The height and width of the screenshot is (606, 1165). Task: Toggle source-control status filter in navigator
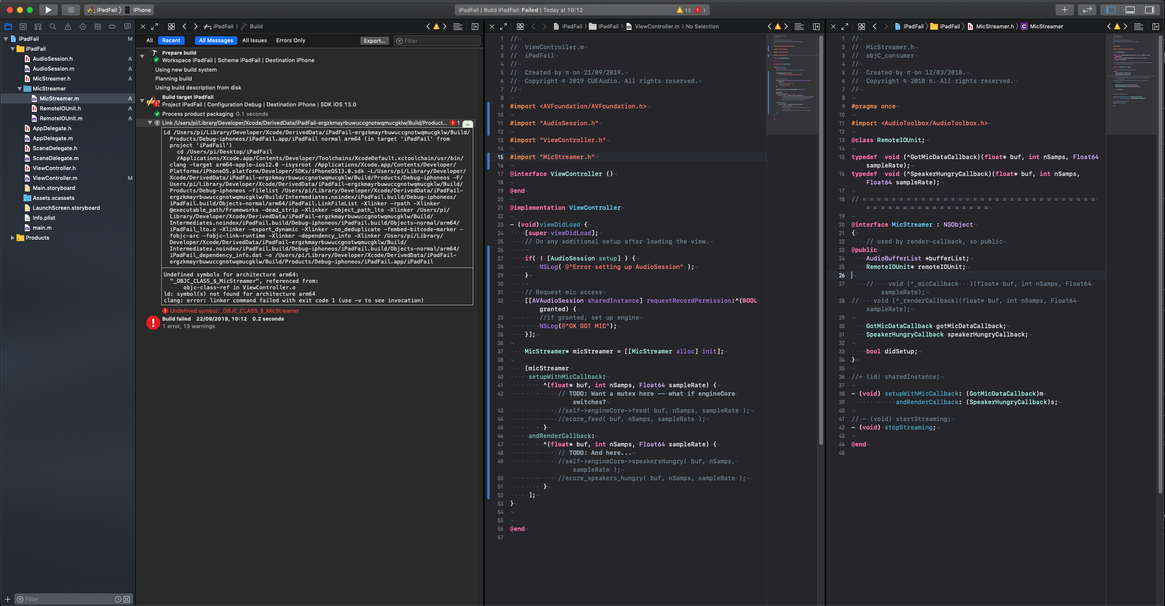click(x=127, y=599)
